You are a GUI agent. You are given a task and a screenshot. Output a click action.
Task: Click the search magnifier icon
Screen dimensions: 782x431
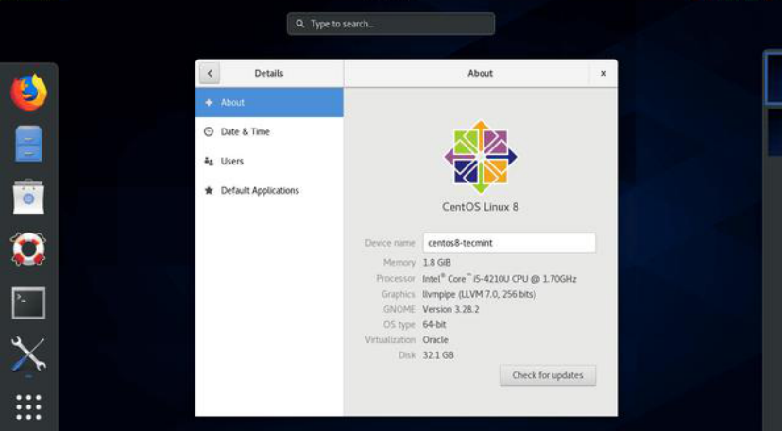click(x=299, y=24)
